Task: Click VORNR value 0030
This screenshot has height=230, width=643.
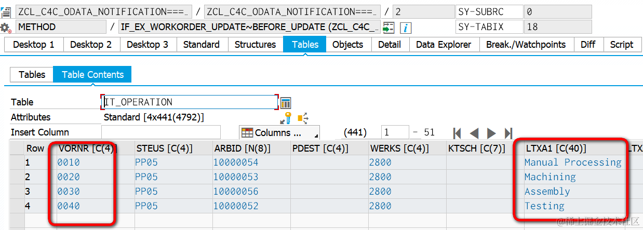Action: 69,192
